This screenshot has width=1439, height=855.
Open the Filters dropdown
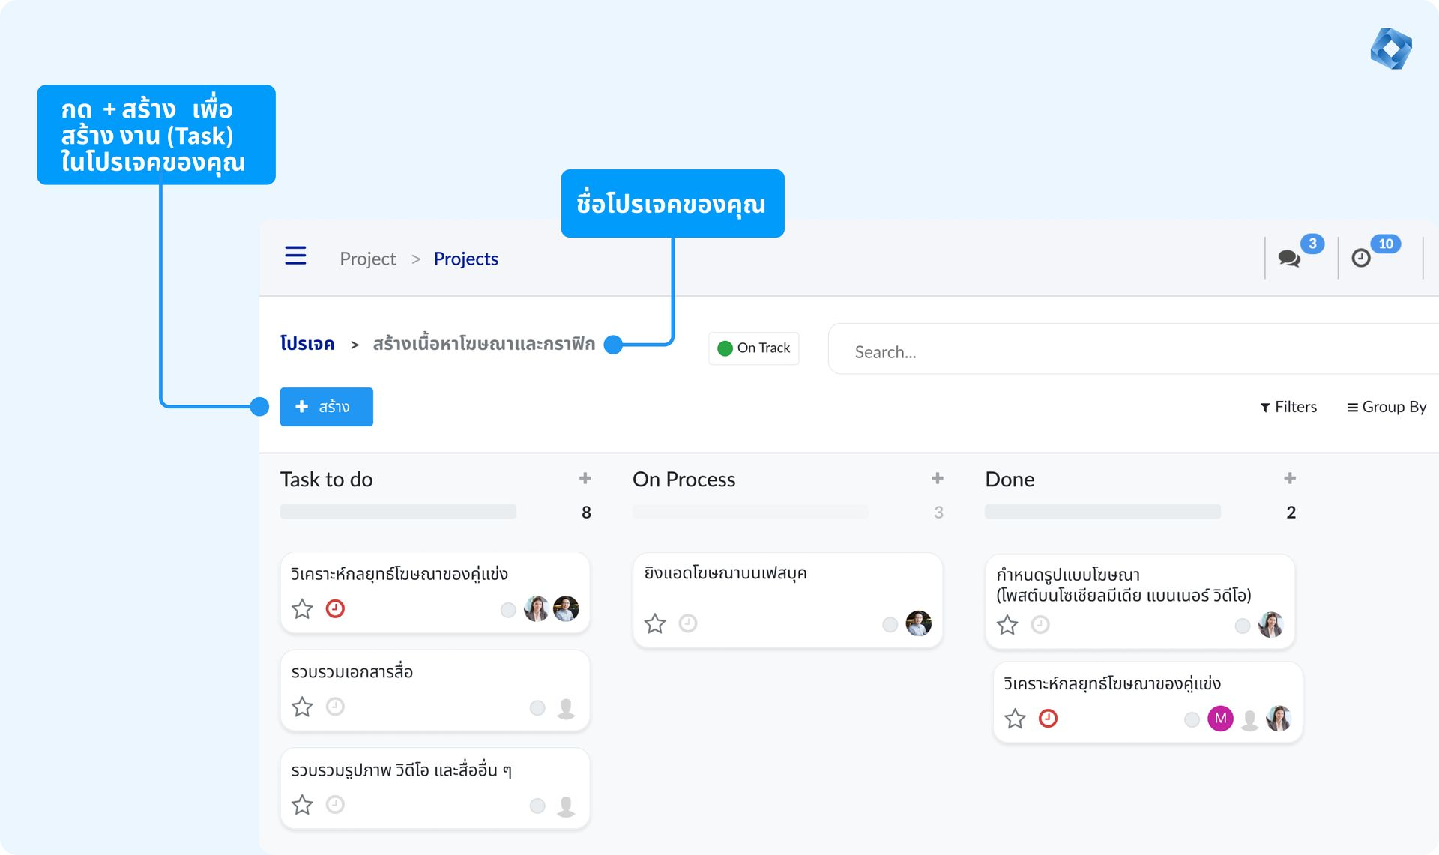click(x=1288, y=407)
